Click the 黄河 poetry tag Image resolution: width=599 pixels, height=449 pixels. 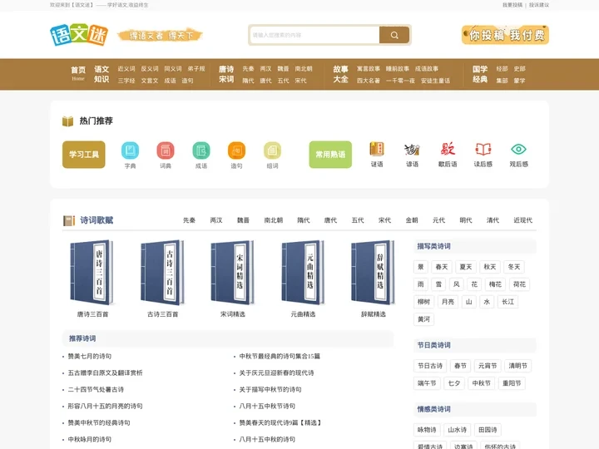[423, 319]
